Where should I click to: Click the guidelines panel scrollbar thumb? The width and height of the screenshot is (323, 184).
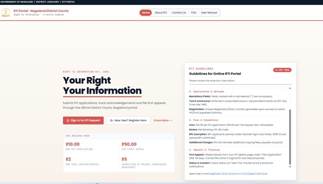click(290, 137)
